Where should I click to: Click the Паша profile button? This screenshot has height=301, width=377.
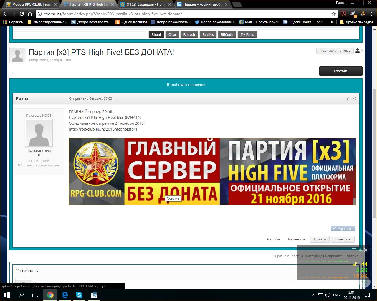coord(340,3)
